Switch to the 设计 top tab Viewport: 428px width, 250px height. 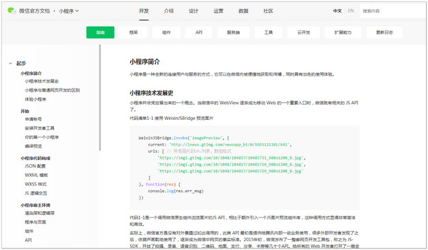(194, 11)
